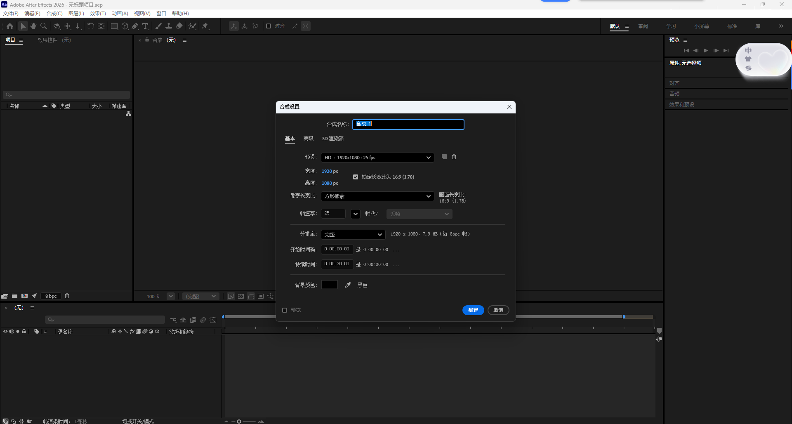The height and width of the screenshot is (424, 792).
Task: Select the Pen tool in the toolbar
Action: [x=135, y=26]
